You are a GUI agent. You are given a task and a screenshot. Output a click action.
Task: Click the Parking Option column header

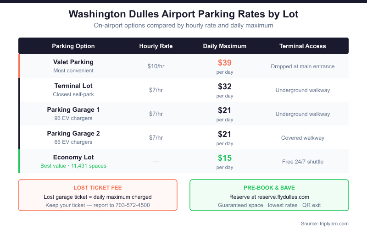point(73,46)
